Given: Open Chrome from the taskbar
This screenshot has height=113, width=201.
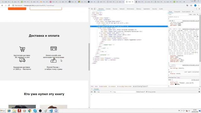Looking at the screenshot, I should point(30,111).
